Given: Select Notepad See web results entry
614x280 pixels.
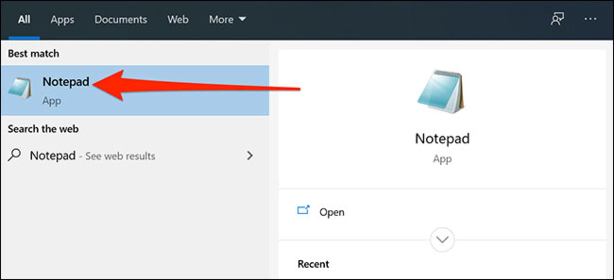Looking at the screenshot, I should point(135,156).
